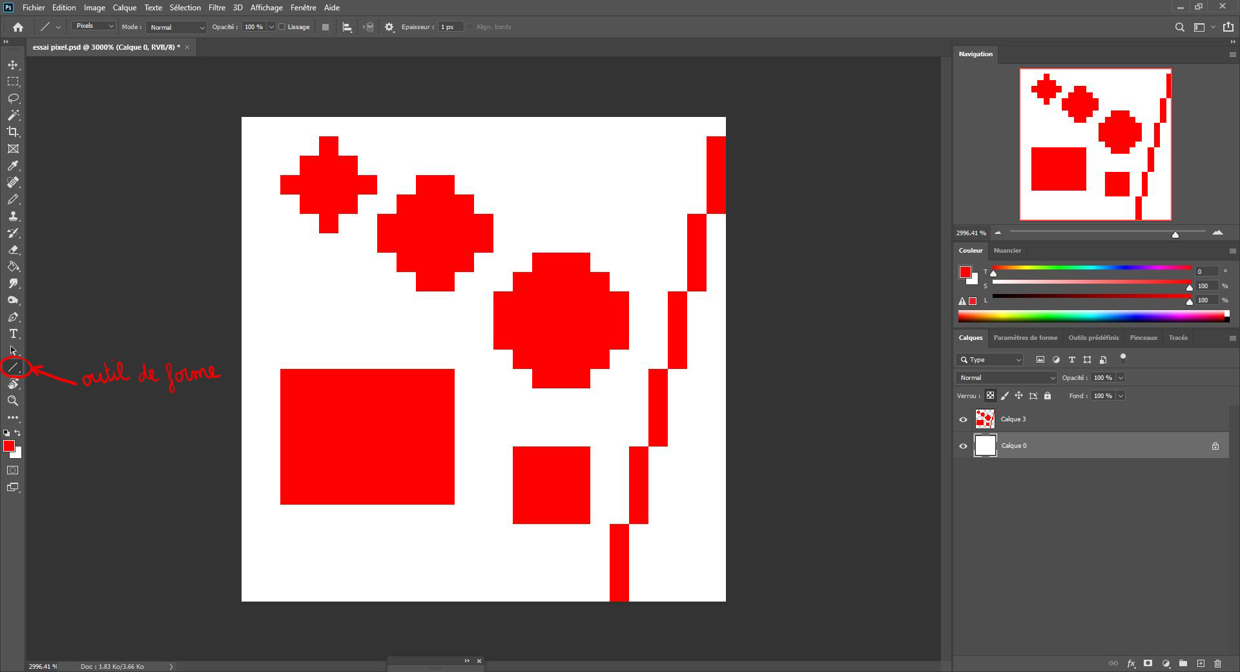
Task: Open the blend mode dropdown in Layers panel
Action: [1005, 377]
